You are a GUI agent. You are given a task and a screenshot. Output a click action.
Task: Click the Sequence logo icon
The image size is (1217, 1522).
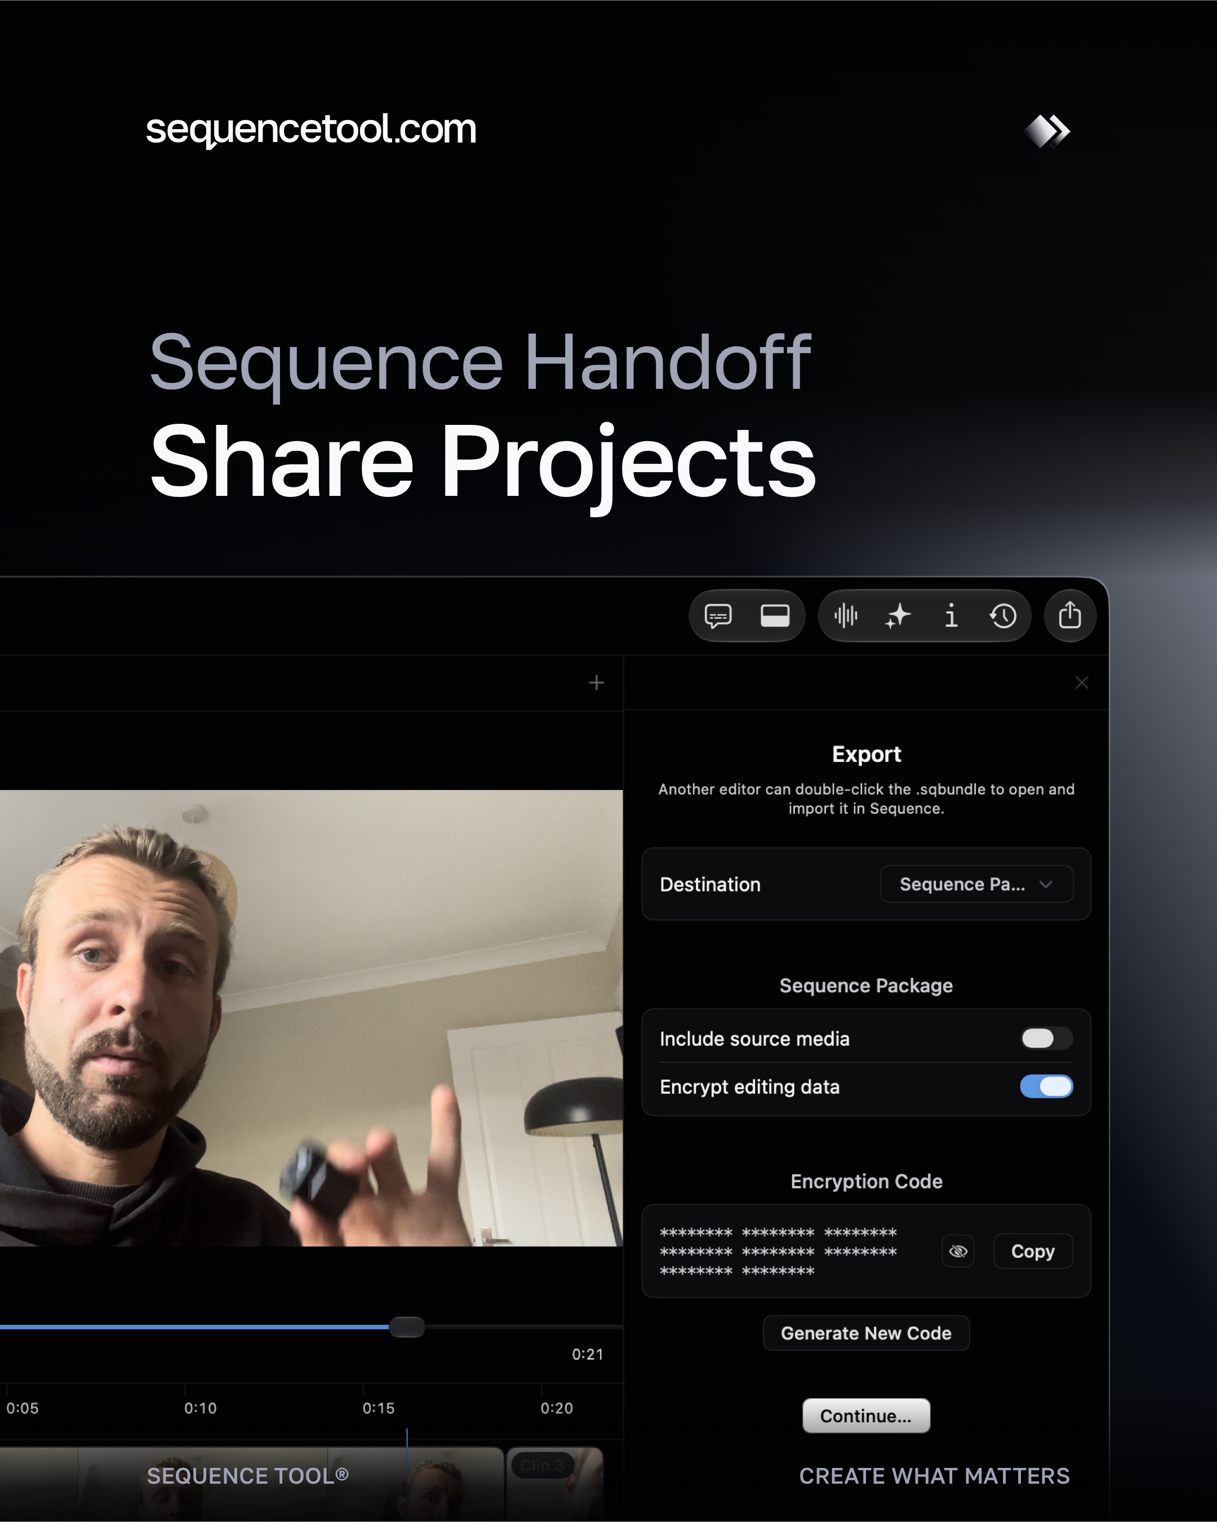pos(1047,131)
